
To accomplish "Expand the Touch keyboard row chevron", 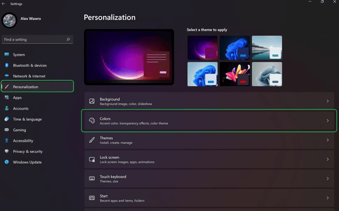I will pyautogui.click(x=328, y=179).
